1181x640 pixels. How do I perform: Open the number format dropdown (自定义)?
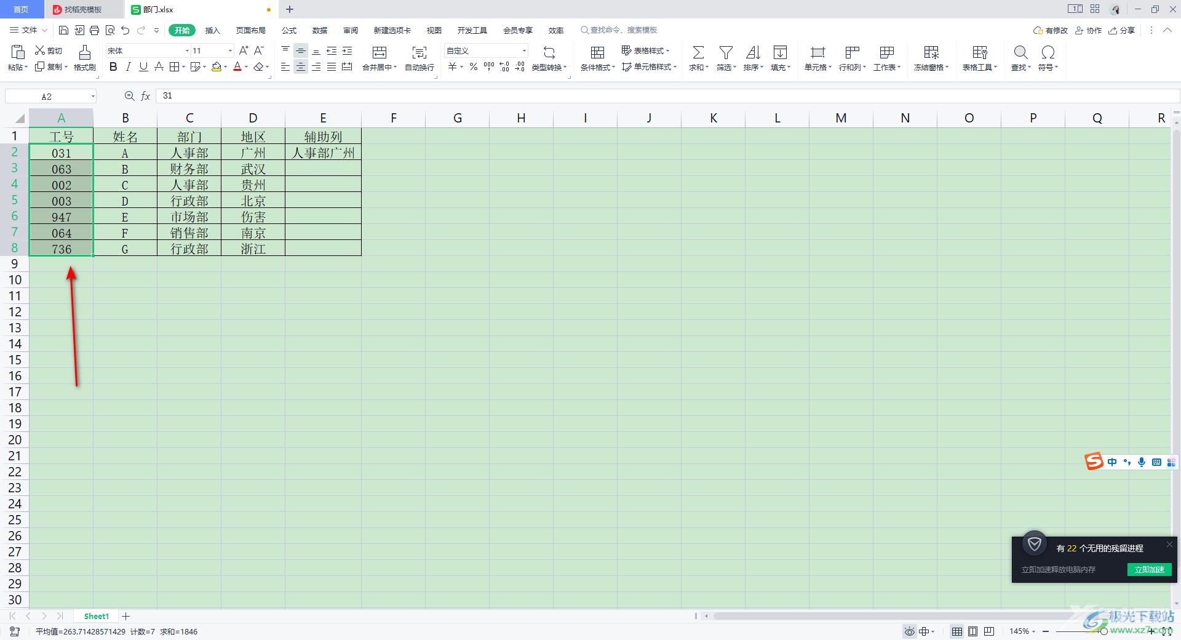524,50
